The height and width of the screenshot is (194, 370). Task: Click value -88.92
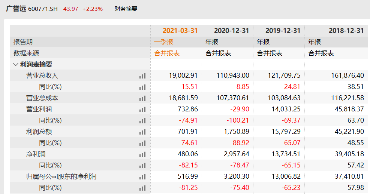(240, 143)
